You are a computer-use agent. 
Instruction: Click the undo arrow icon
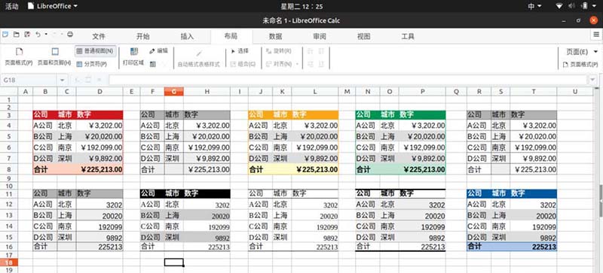point(38,34)
